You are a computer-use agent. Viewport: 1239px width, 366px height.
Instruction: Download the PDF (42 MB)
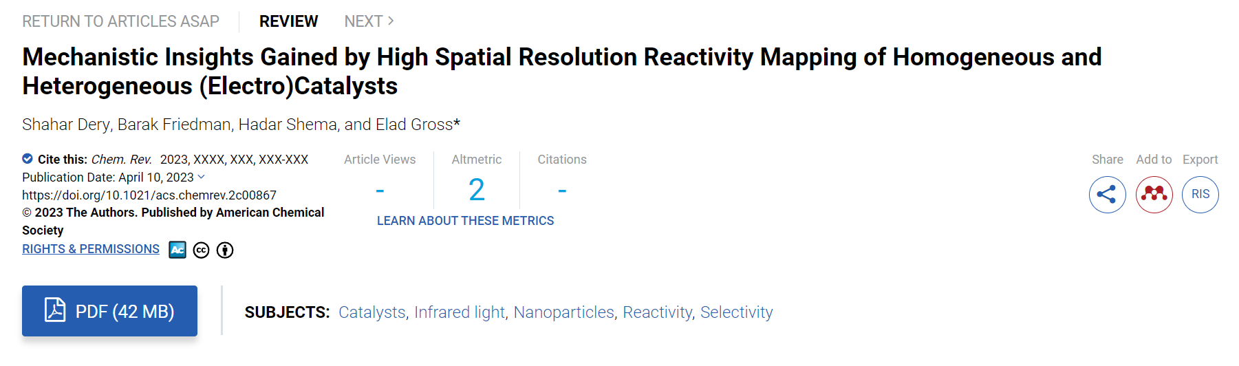[109, 311]
